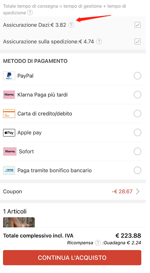150x273 pixels.
Task: Select Sofort payment radio button
Action: [137, 151]
